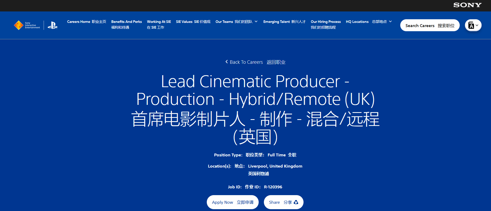Click the Search Careers button
Viewport: 491px width, 211px height.
point(430,25)
